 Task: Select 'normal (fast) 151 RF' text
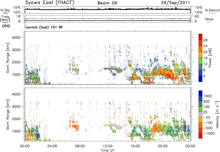pos(44,27)
